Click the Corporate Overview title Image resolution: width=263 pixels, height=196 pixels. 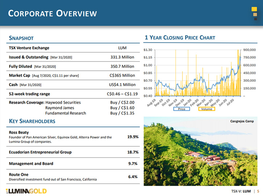tap(53, 13)
